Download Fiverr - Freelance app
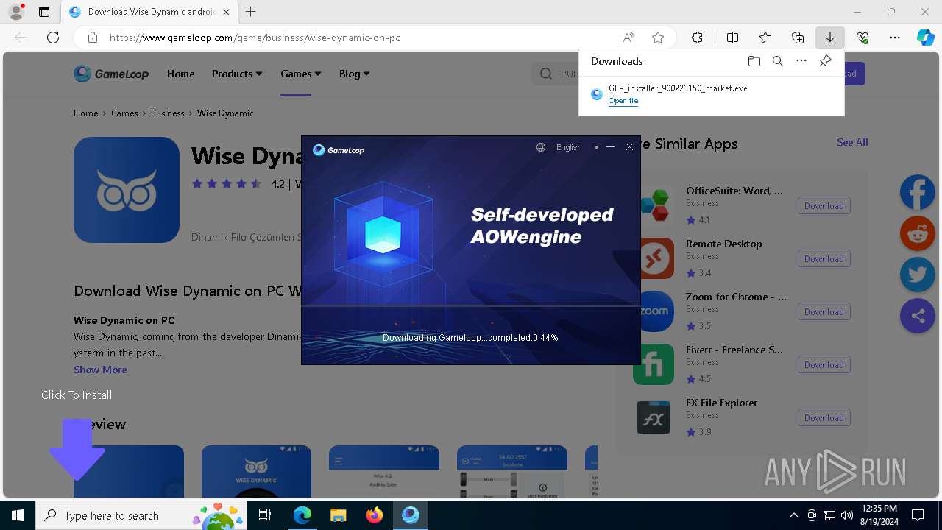Image resolution: width=942 pixels, height=530 pixels. pos(824,365)
